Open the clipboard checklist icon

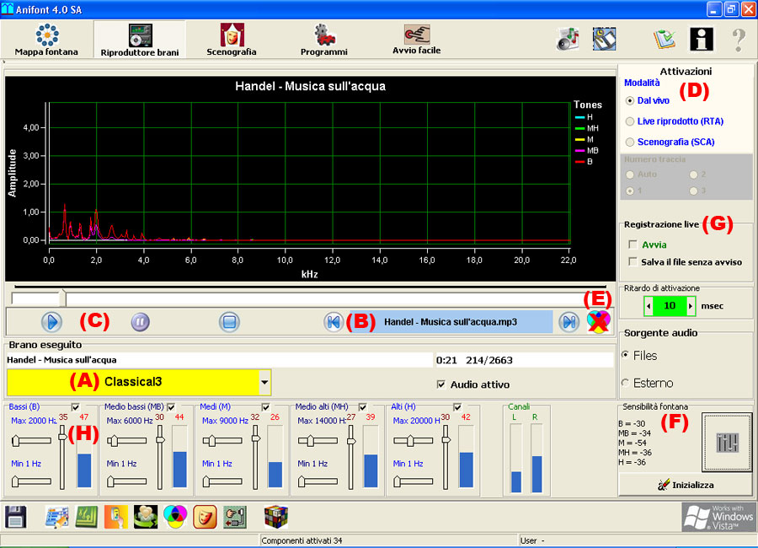click(x=665, y=40)
